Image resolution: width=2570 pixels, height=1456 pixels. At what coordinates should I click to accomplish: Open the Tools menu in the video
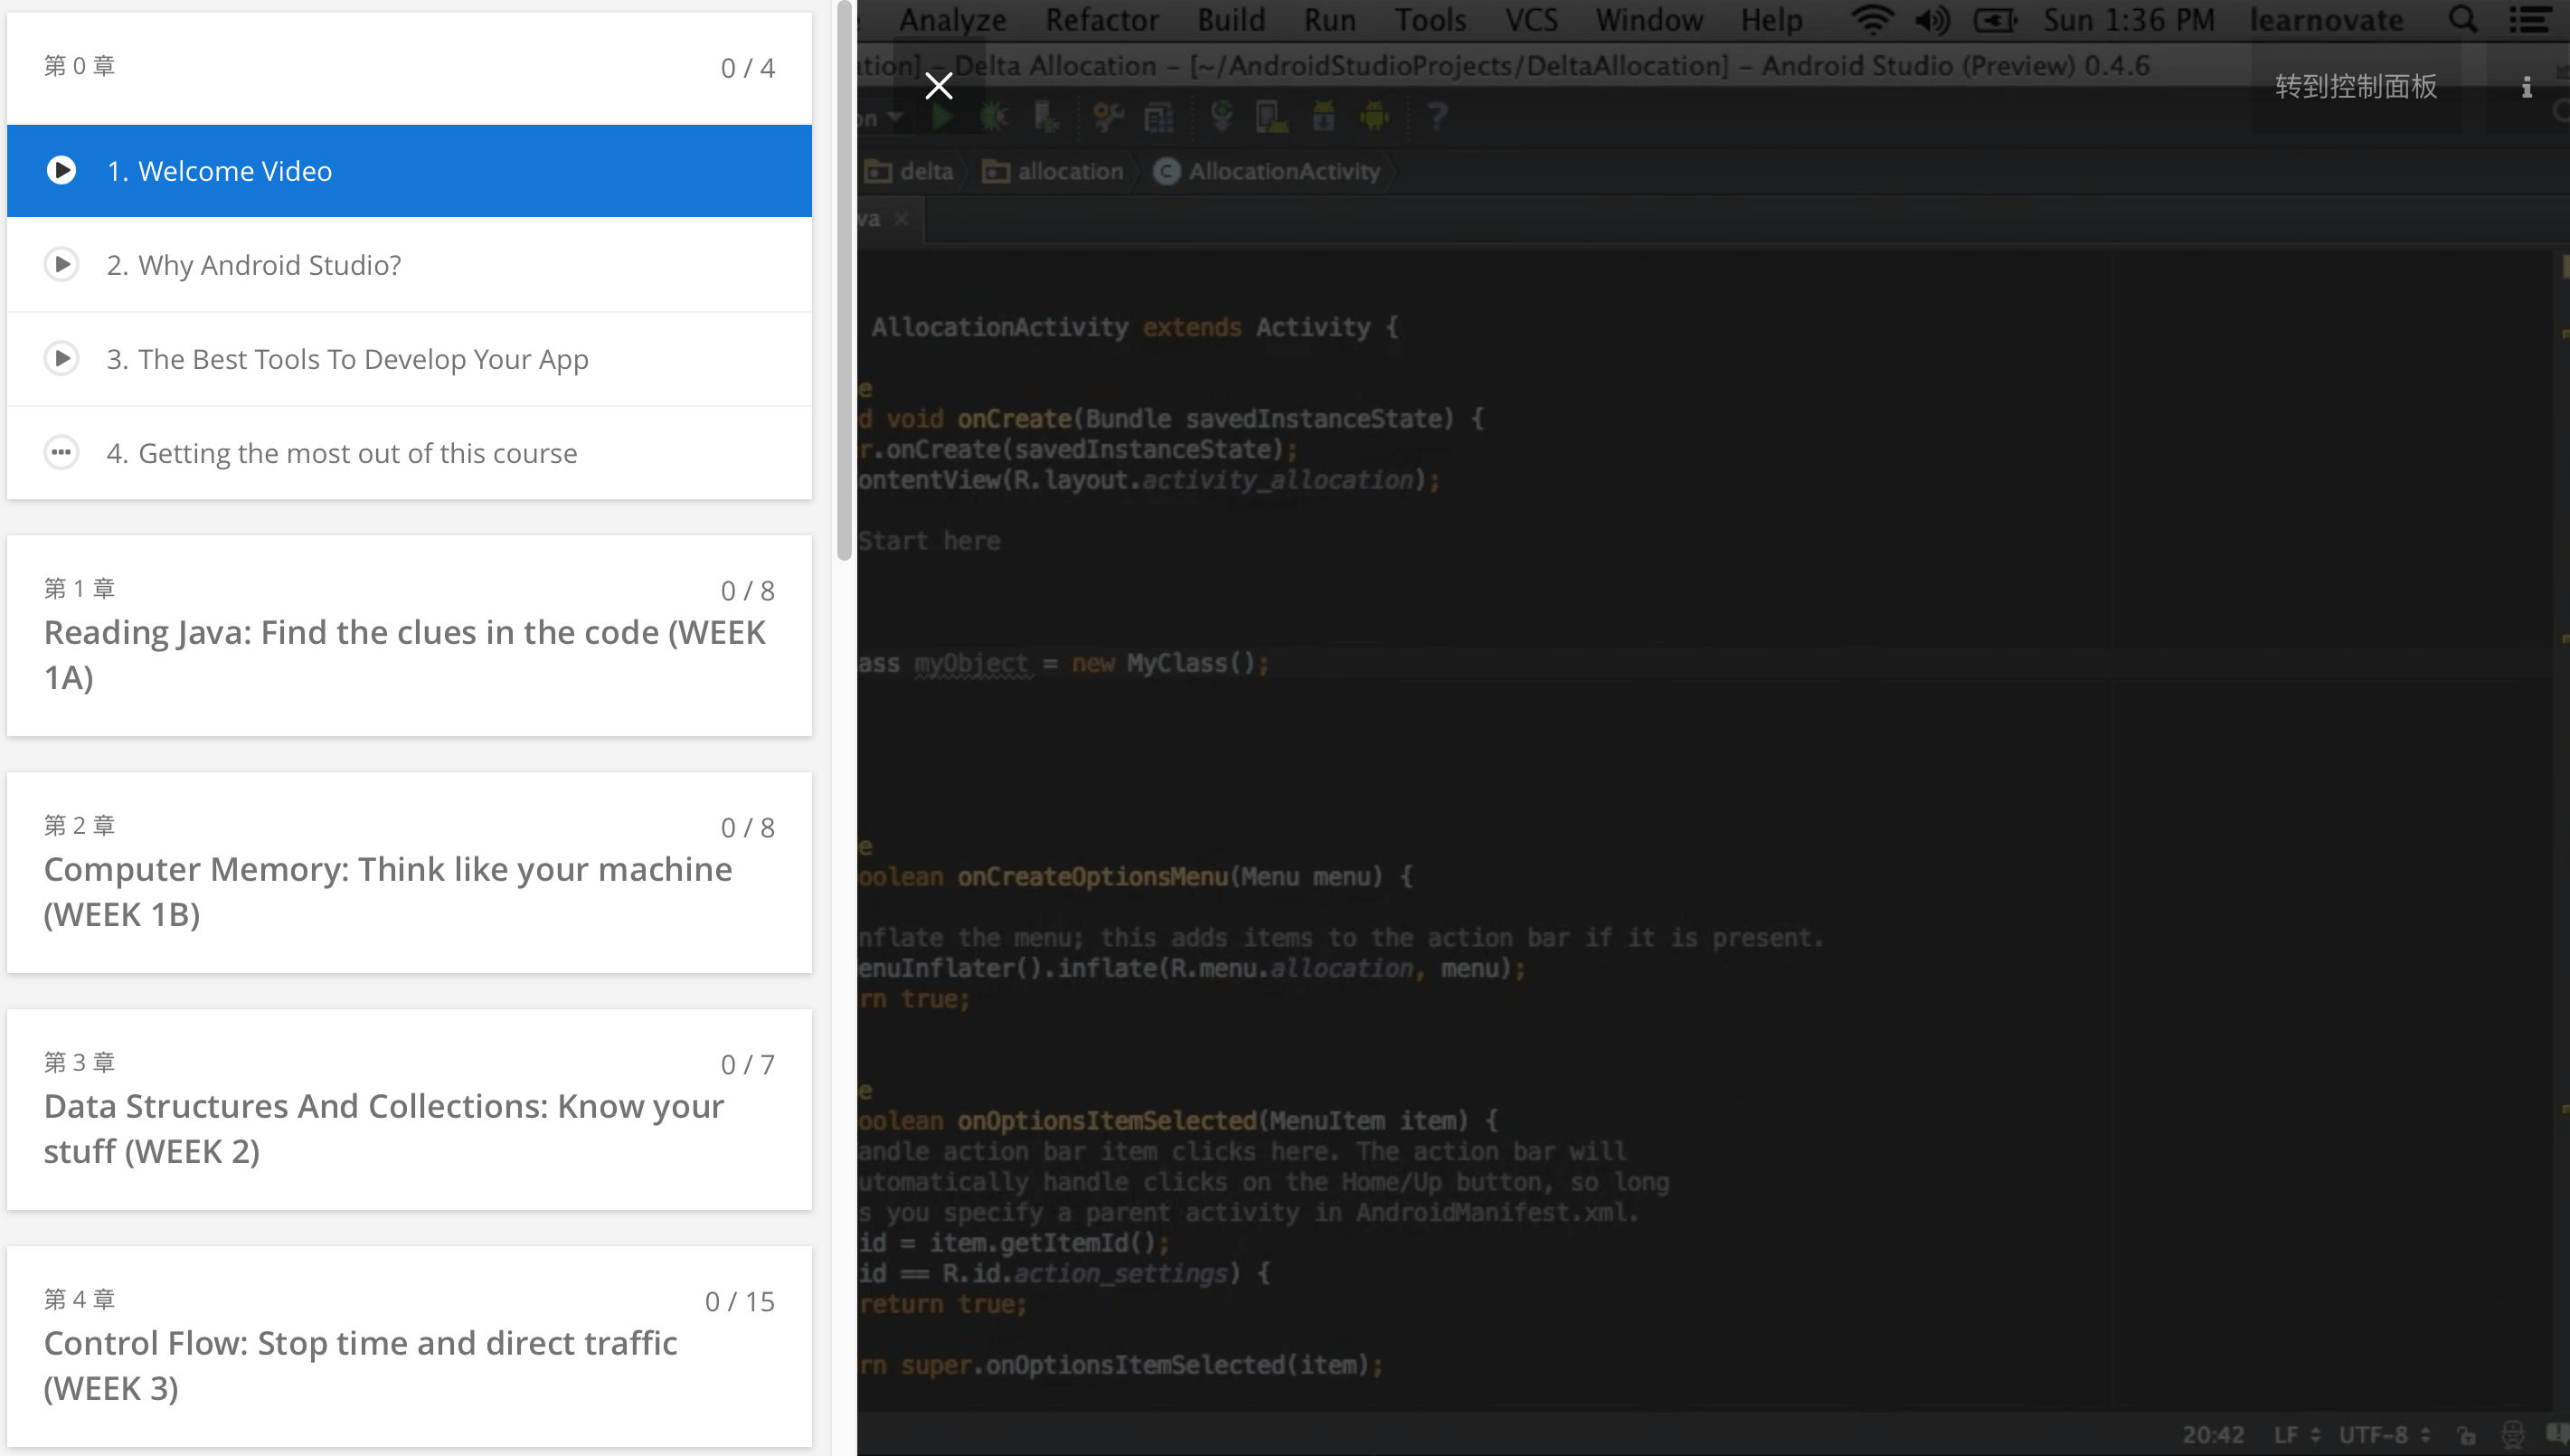point(1431,20)
